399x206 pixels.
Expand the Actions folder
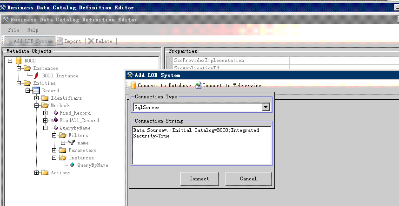[x=36, y=172]
